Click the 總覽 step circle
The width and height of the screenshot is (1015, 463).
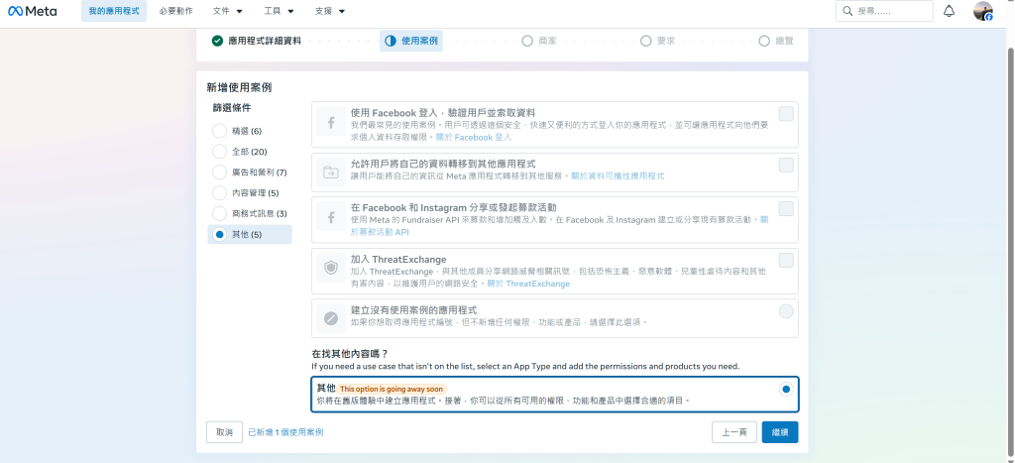pos(764,41)
